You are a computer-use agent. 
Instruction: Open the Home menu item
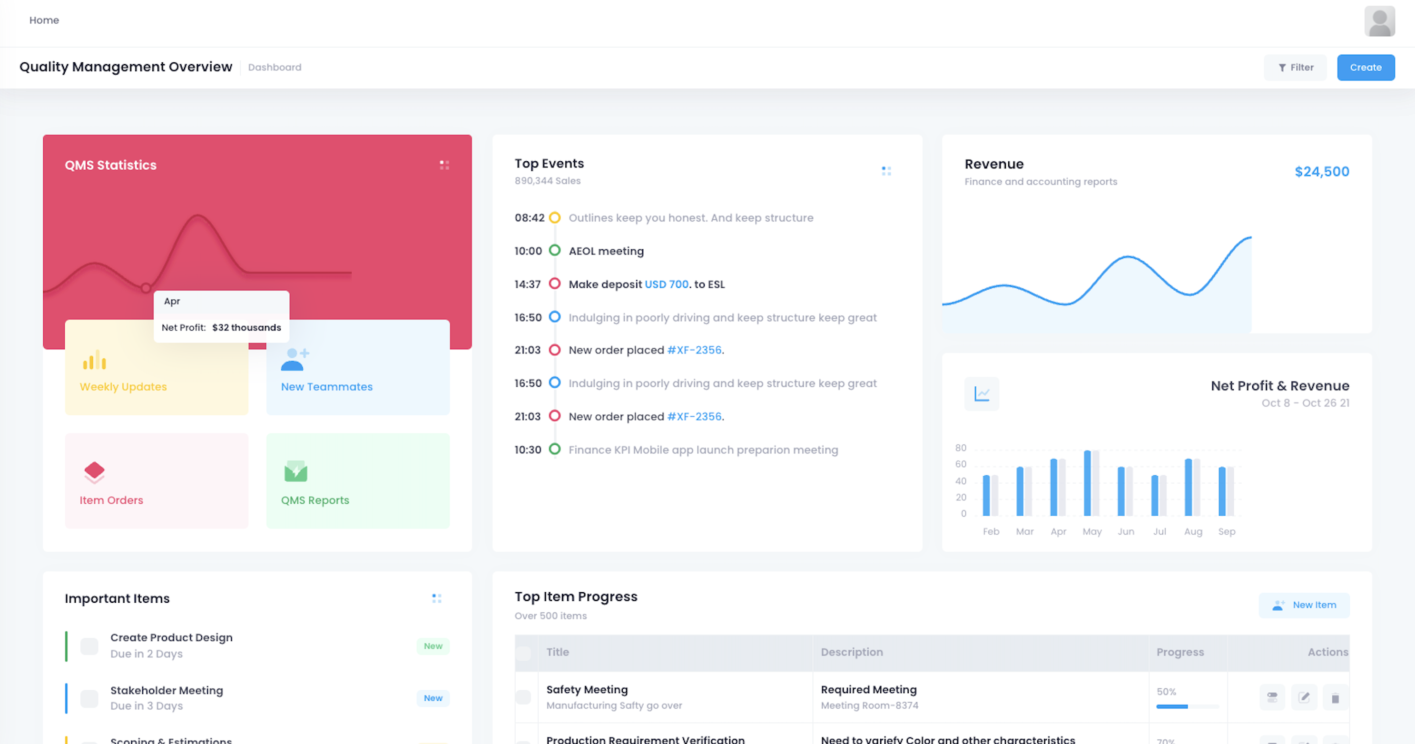(44, 20)
